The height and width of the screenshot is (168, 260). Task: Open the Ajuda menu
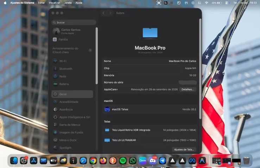pos(79,3)
